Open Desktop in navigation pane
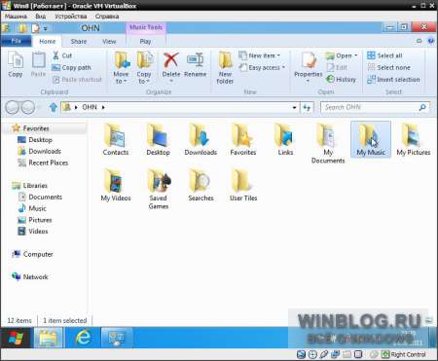This screenshot has height=361, width=438. point(40,140)
